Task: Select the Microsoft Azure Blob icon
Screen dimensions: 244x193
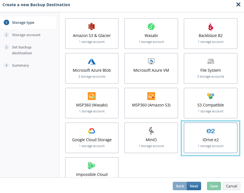Action: coord(92,61)
